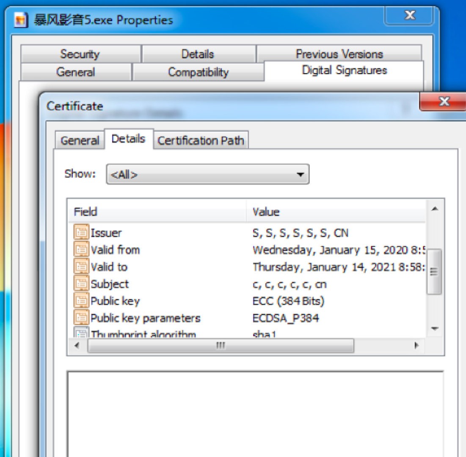The width and height of the screenshot is (466, 457).
Task: Open the Show filter dropdown
Action: pyautogui.click(x=207, y=174)
